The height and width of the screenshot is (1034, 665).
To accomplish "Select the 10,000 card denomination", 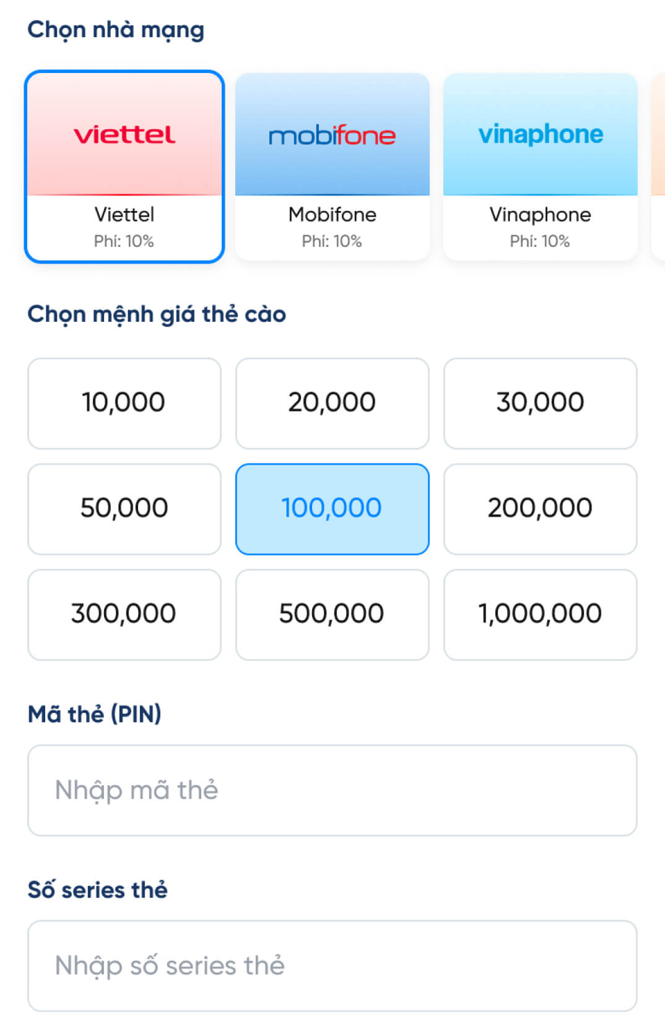I will pos(124,403).
